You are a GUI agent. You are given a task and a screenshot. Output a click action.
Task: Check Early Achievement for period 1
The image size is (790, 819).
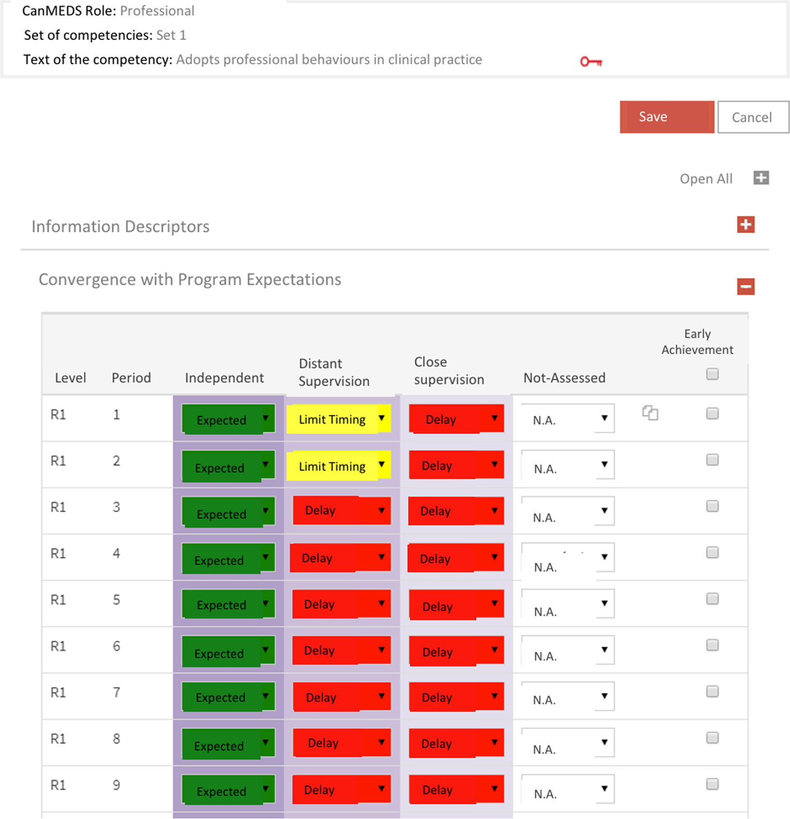712,413
